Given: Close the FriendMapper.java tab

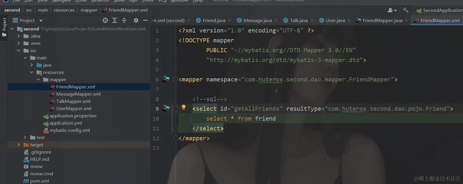Looking at the screenshot, I should pyautogui.click(x=406, y=20).
